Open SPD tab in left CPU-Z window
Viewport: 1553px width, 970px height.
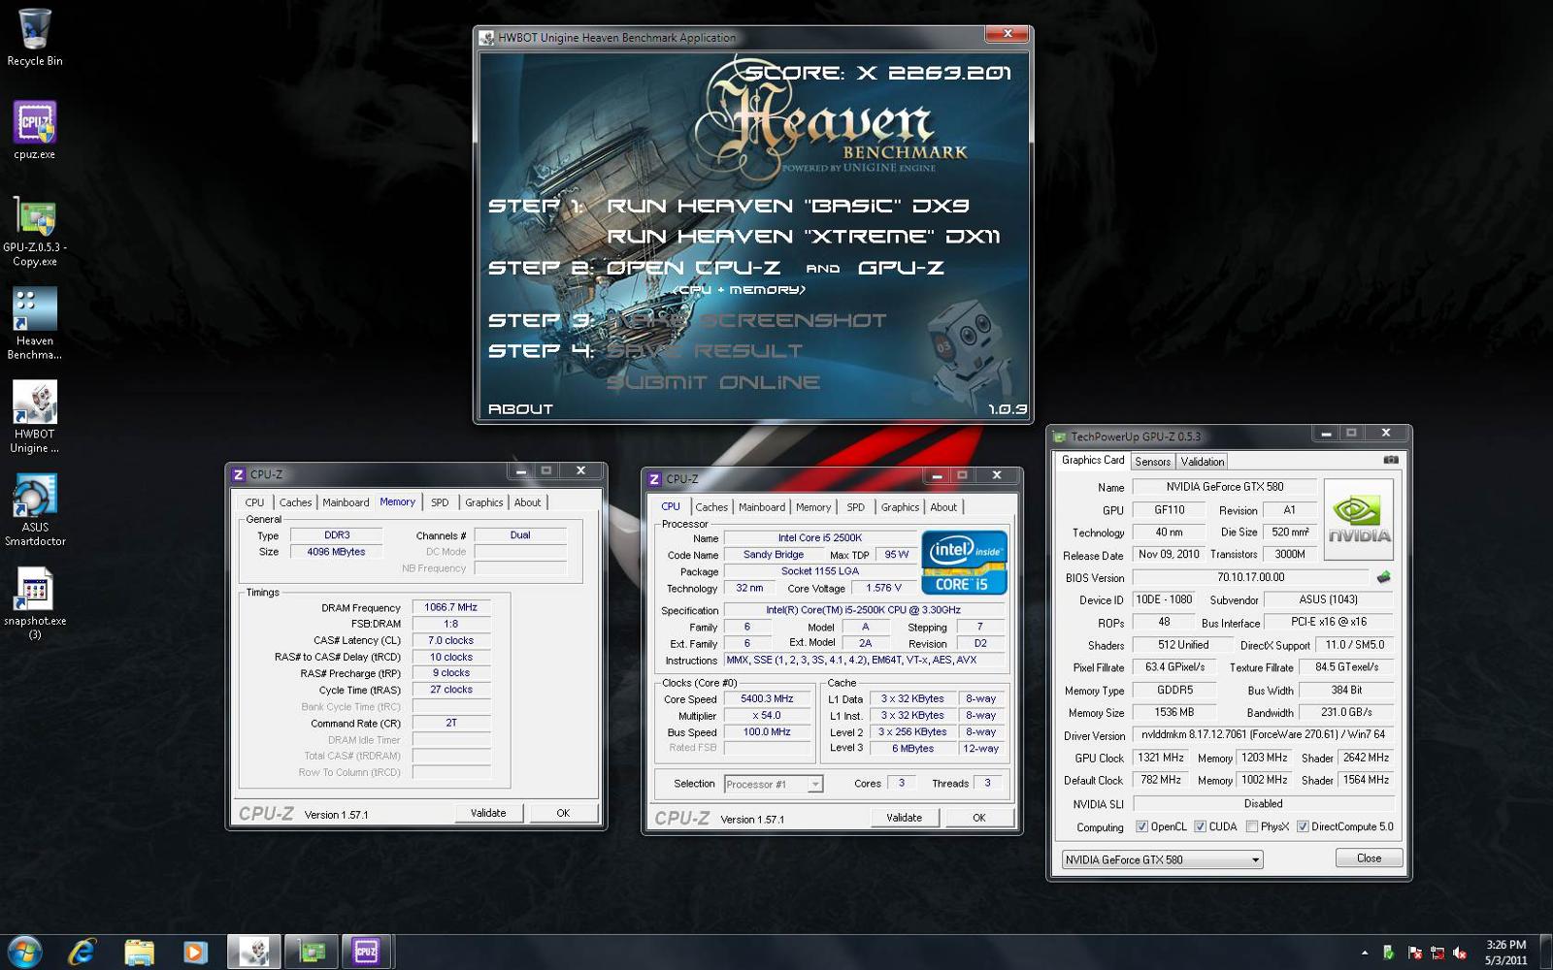click(440, 502)
